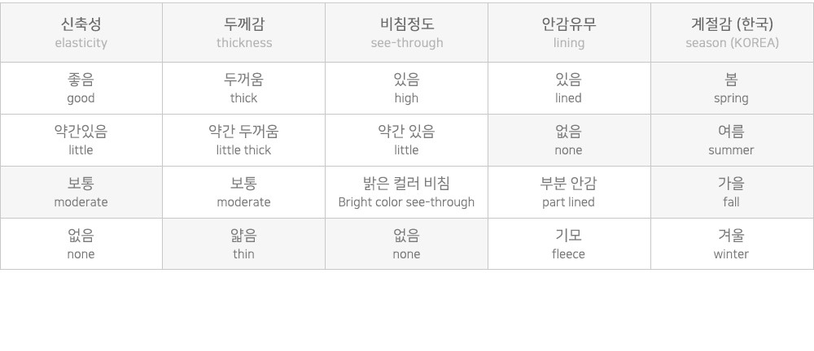Click the 'lined' cell

[569, 88]
